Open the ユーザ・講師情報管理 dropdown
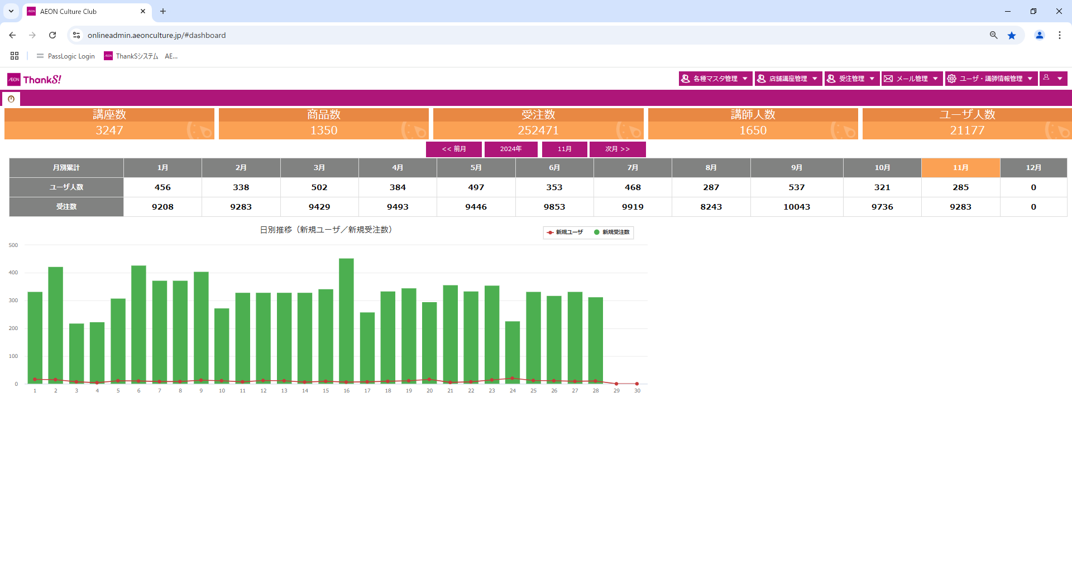This screenshot has width=1072, height=577. click(x=990, y=79)
